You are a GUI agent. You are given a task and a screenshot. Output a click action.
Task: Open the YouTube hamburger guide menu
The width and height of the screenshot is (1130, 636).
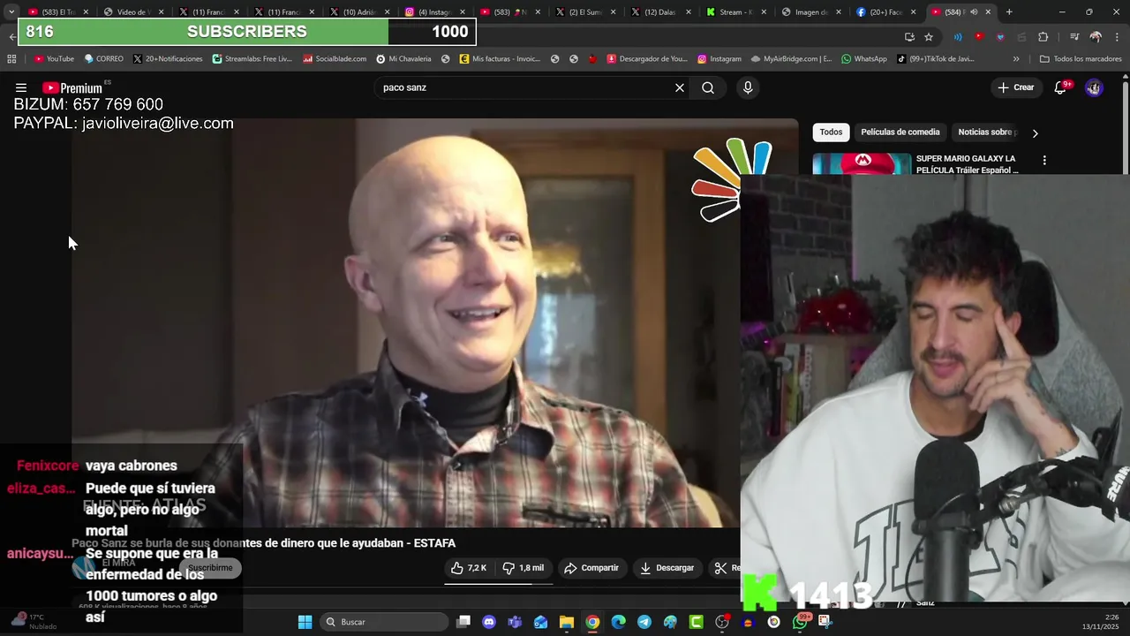pyautogui.click(x=20, y=87)
